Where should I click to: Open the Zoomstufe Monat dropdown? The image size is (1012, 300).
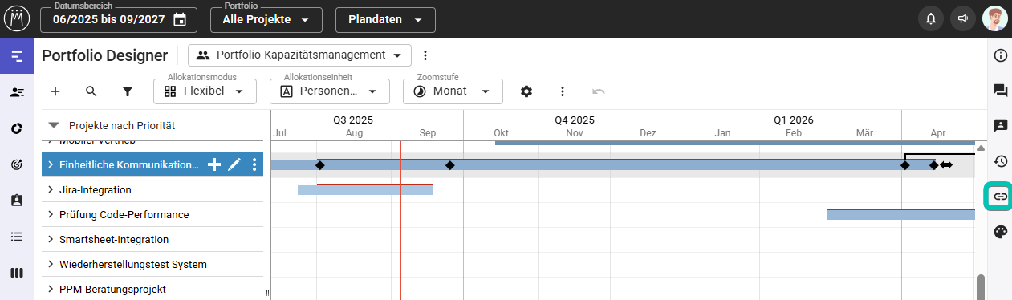point(453,91)
